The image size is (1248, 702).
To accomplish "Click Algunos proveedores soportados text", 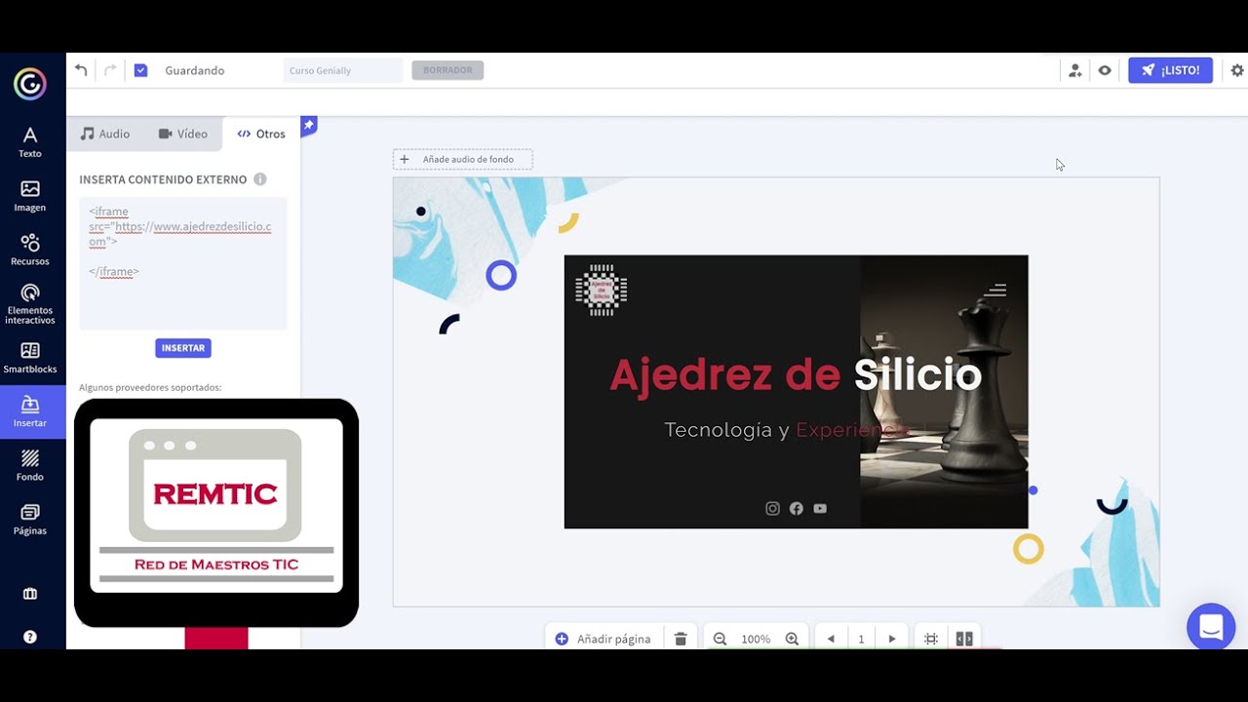I will pyautogui.click(x=150, y=387).
